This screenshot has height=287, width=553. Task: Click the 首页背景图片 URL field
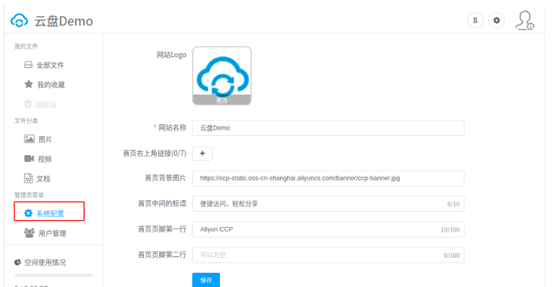coord(328,178)
